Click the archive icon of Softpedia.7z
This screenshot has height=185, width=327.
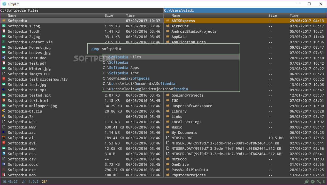click(x=4, y=116)
